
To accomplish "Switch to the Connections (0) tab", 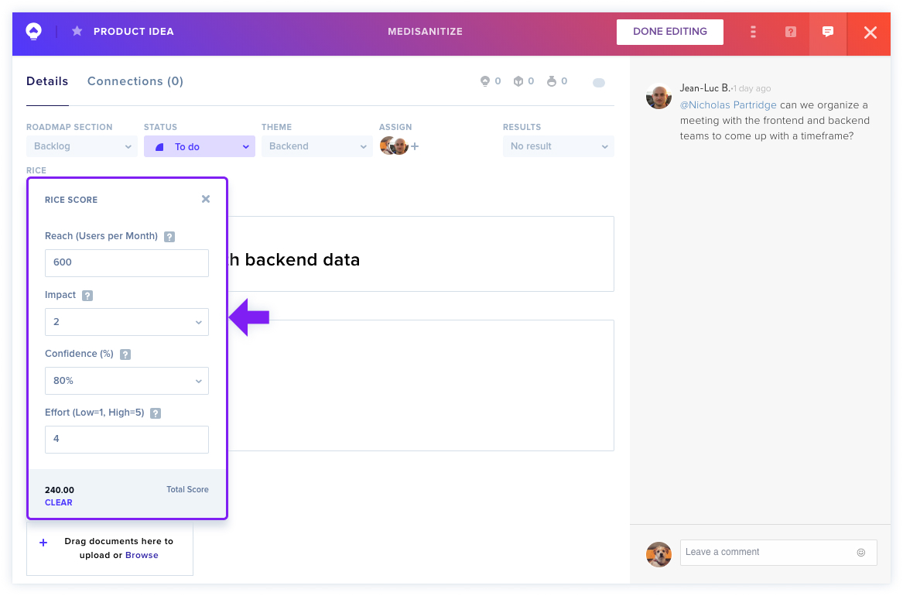I will tap(135, 81).
